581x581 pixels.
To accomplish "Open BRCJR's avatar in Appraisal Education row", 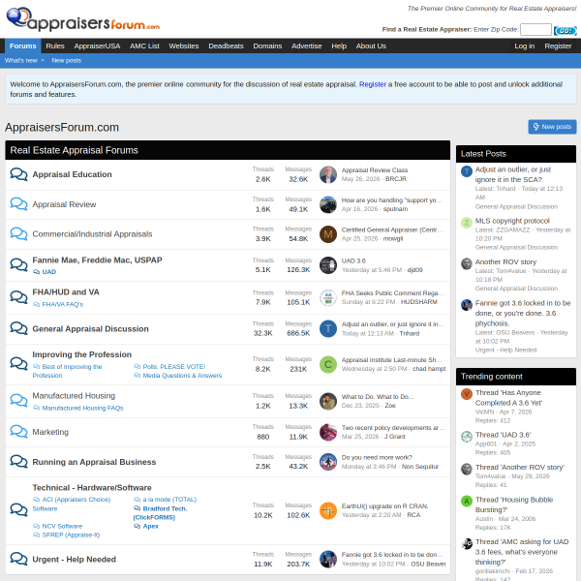I will click(328, 174).
